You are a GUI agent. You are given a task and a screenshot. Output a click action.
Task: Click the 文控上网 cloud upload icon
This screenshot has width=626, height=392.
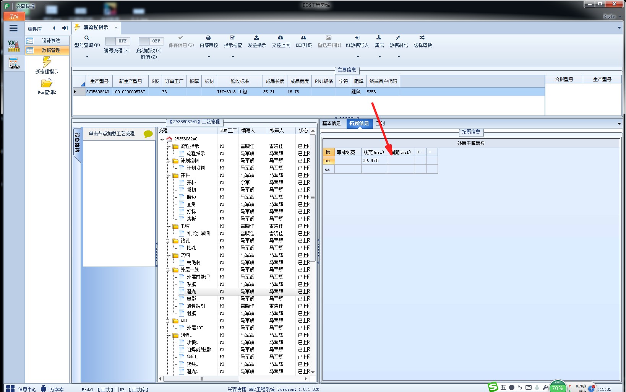click(x=281, y=38)
